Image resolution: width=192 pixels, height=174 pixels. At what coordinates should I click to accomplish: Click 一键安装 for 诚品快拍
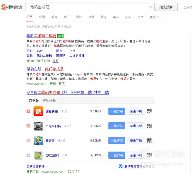click(117, 111)
